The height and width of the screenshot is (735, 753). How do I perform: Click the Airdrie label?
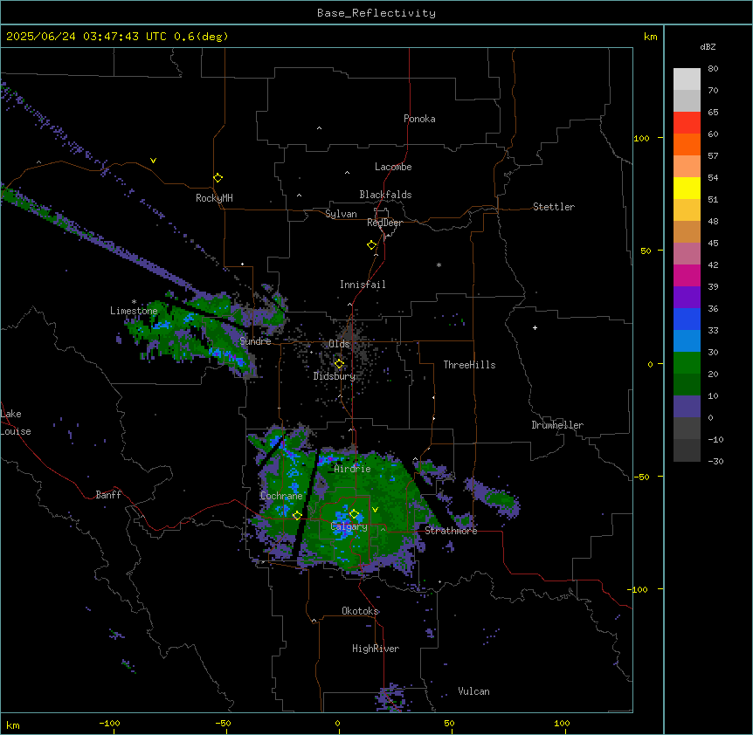[353, 469]
